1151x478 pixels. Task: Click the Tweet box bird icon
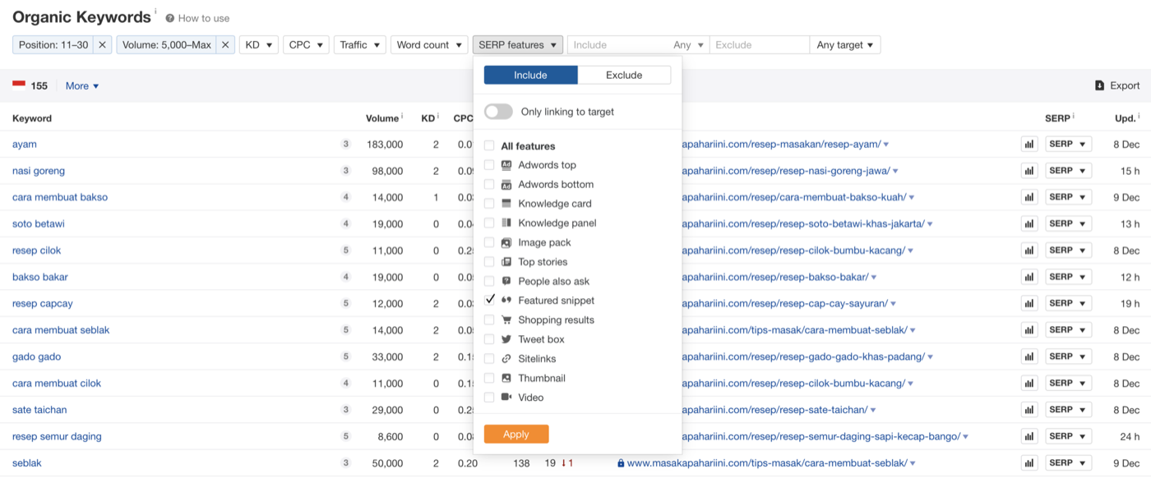tap(506, 339)
